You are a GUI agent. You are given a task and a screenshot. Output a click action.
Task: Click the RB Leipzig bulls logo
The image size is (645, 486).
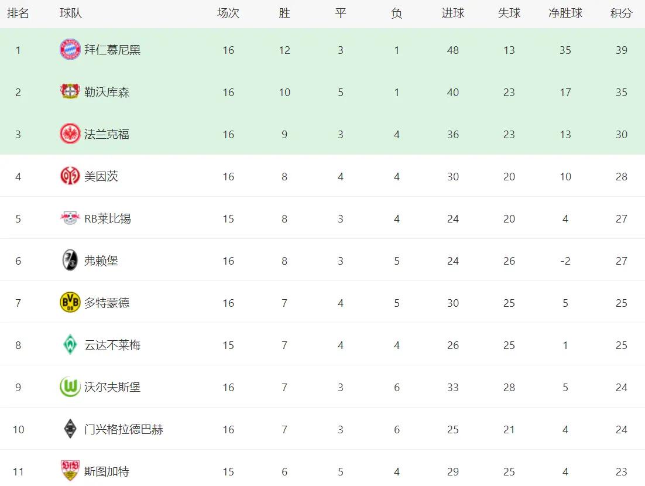pos(70,218)
